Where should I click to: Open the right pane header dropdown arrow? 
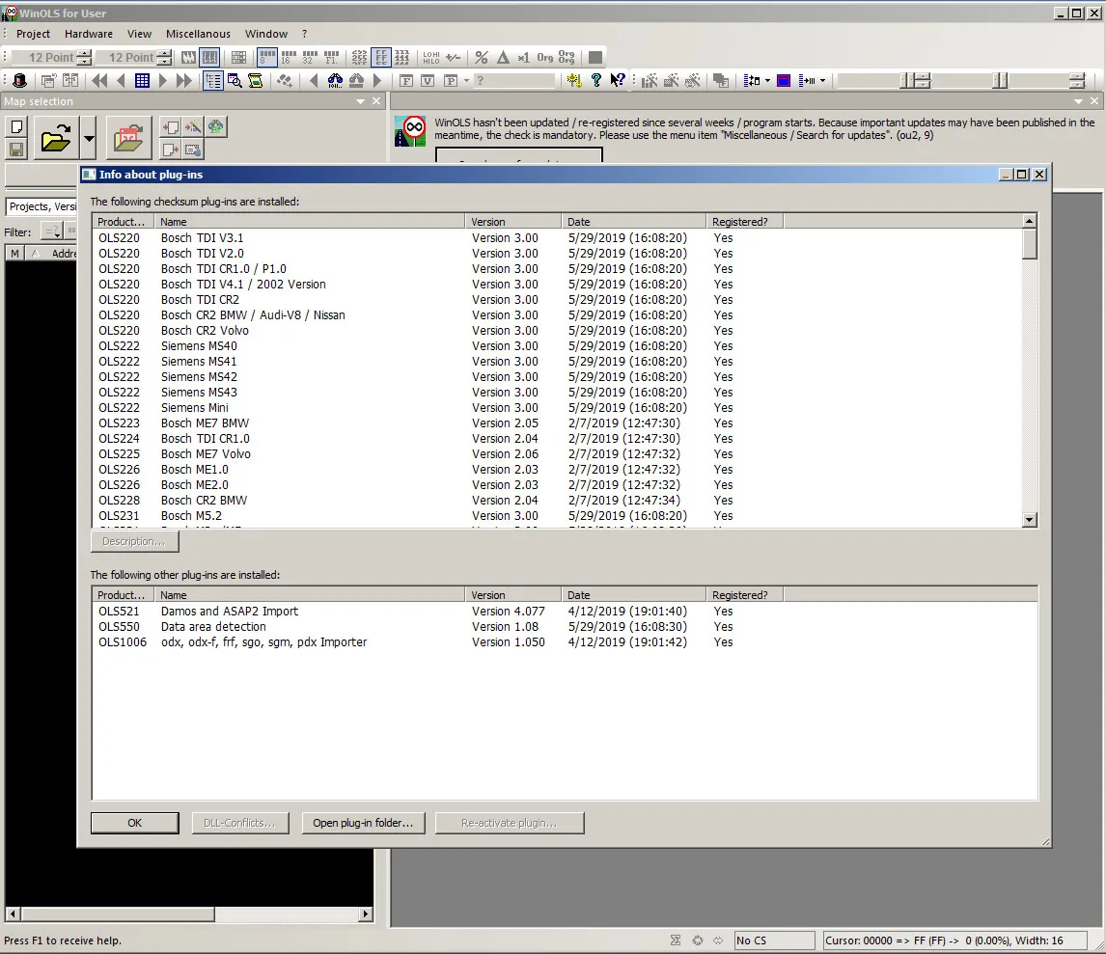point(1078,101)
